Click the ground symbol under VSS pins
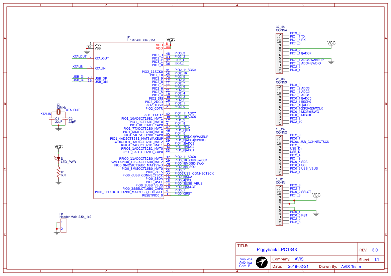391x276 pixels. pyautogui.click(x=88, y=52)
